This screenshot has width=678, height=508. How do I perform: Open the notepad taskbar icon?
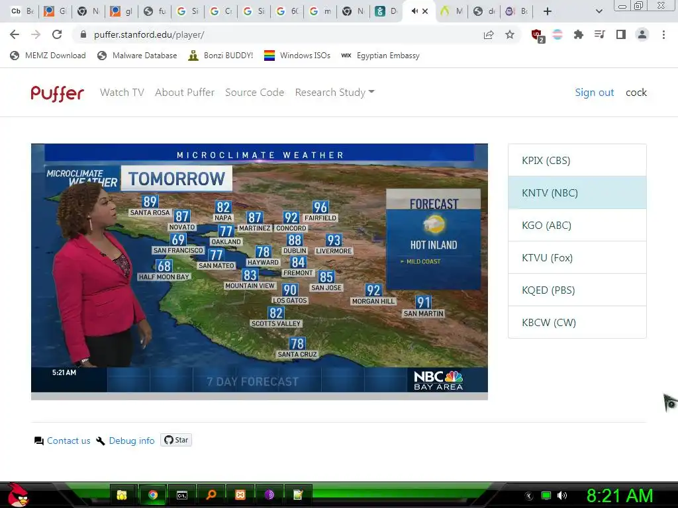[299, 495]
